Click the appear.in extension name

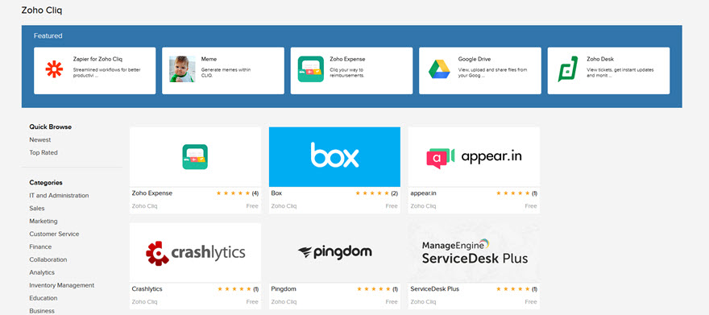(423, 193)
